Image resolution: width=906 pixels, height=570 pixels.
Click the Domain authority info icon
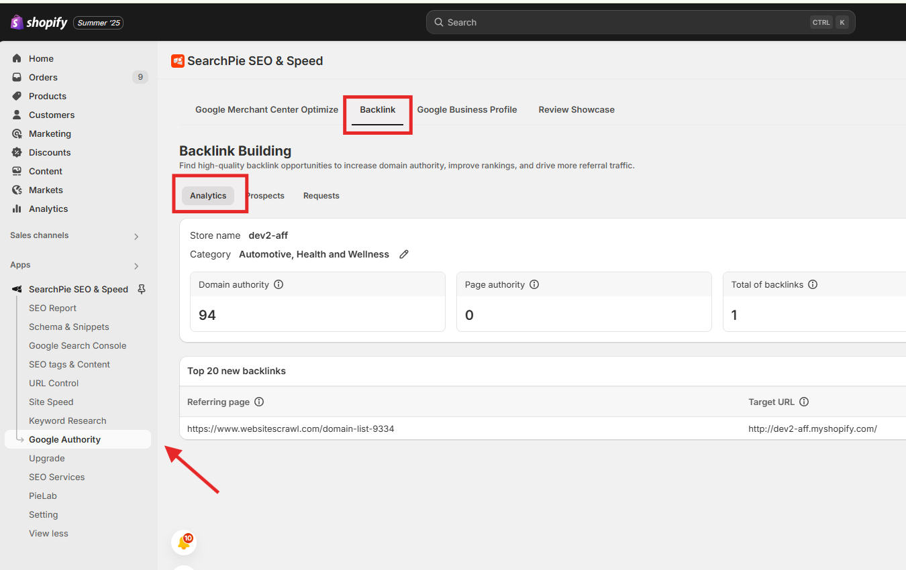[x=279, y=284]
